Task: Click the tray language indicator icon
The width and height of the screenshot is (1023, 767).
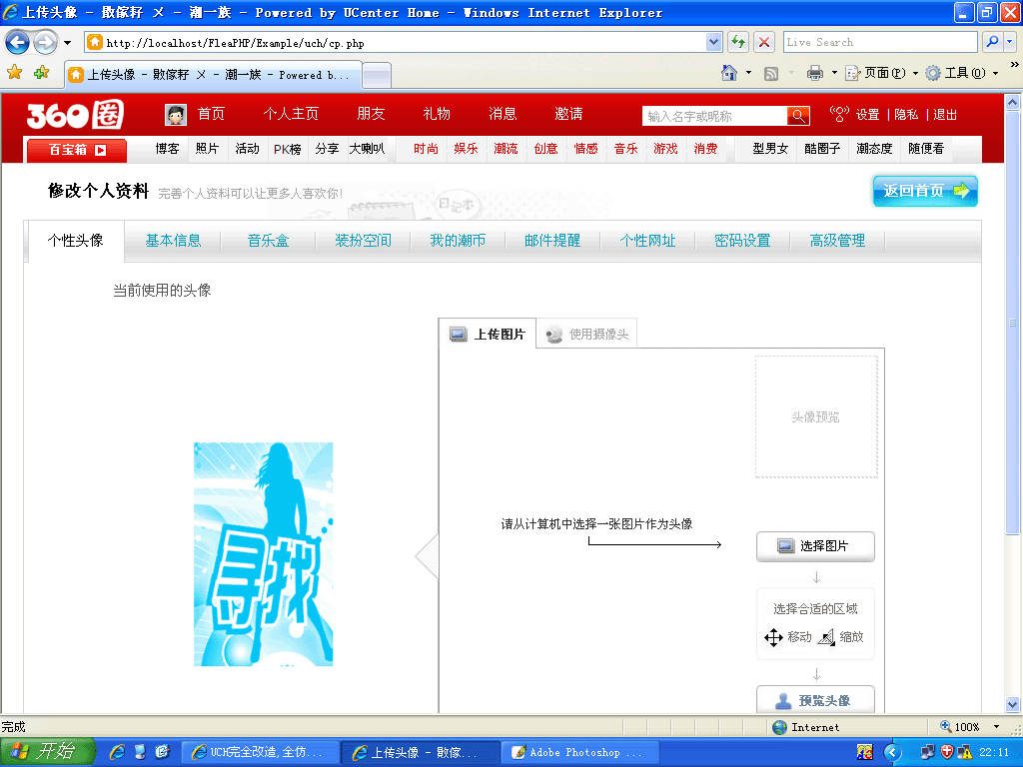Action: click(x=865, y=752)
